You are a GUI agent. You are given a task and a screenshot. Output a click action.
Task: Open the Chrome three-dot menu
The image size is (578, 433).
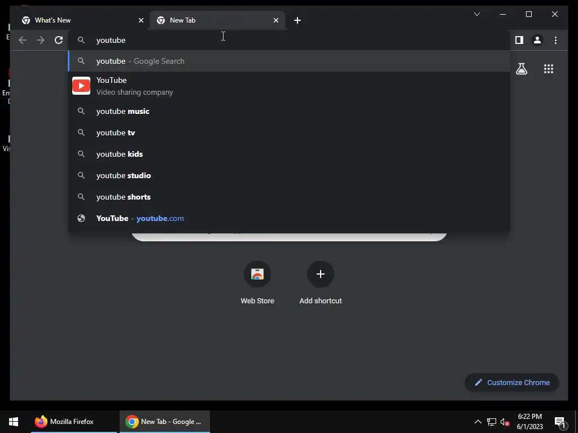[x=555, y=40]
